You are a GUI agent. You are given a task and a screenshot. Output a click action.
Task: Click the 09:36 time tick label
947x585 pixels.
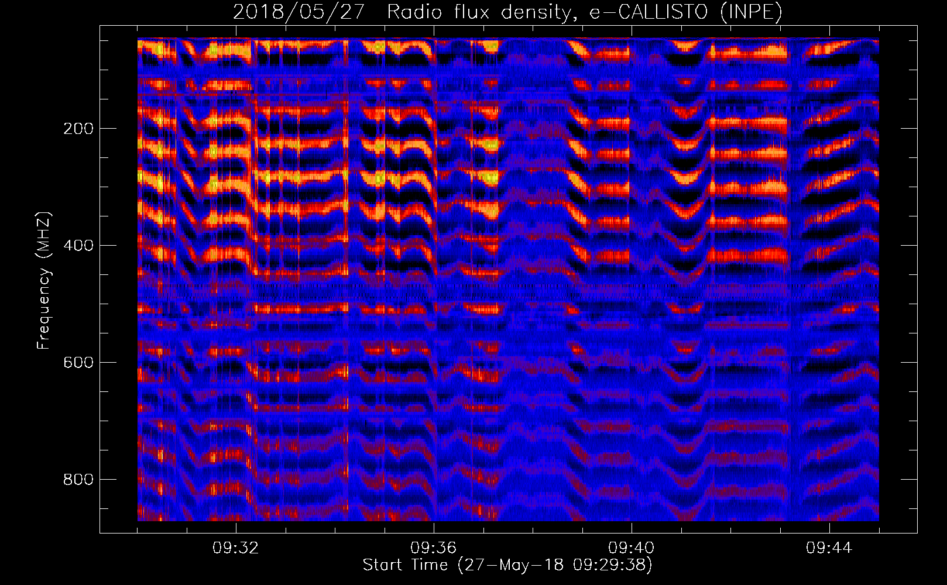tap(434, 548)
